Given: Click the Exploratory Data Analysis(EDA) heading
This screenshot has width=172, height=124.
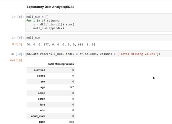Looking at the screenshot, I should [50, 7].
